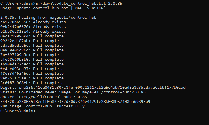Image resolution: width=209 pixels, height=125 pixels.
Task: Click the docker.io/magewell/control-hub:2.0.85 text
Action: (x=44, y=97)
